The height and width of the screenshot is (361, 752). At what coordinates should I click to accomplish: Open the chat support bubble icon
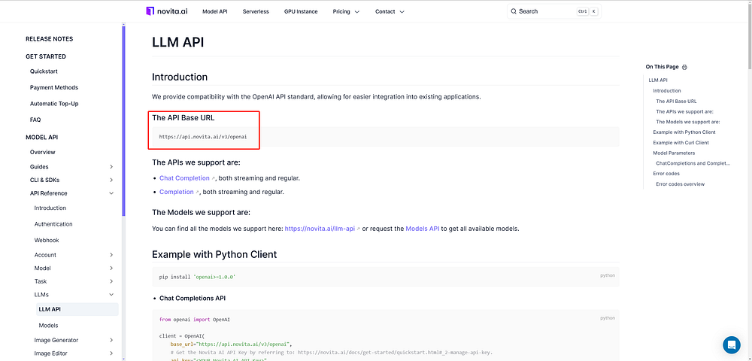pos(732,344)
